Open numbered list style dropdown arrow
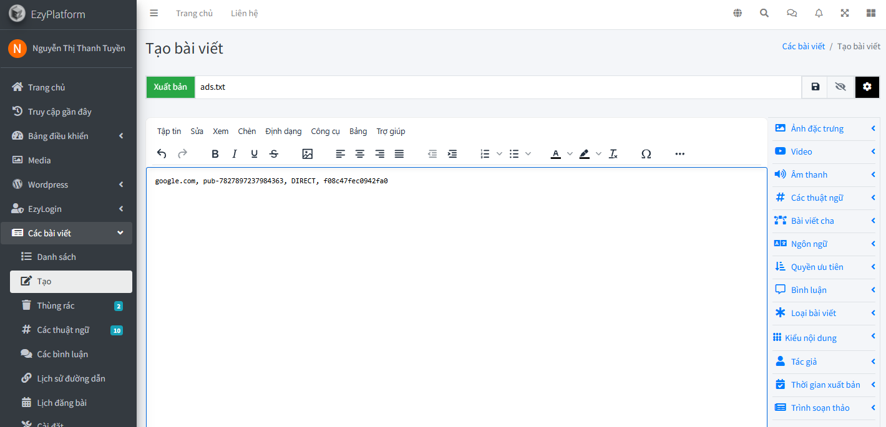Viewport: 886px width, 427px height. tap(499, 154)
